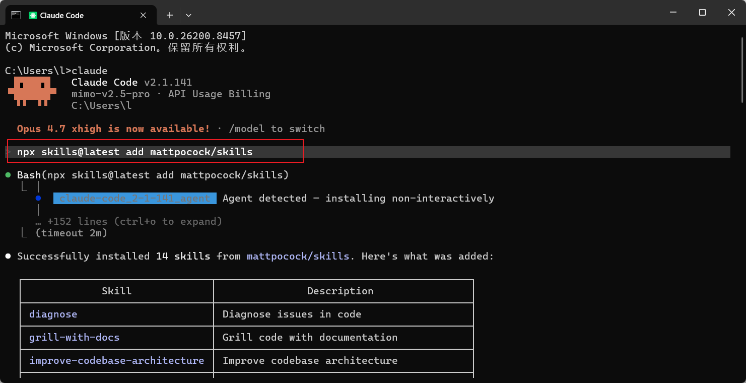This screenshot has width=746, height=383.
Task: Open the terminal profiles dropdown
Action: [188, 15]
